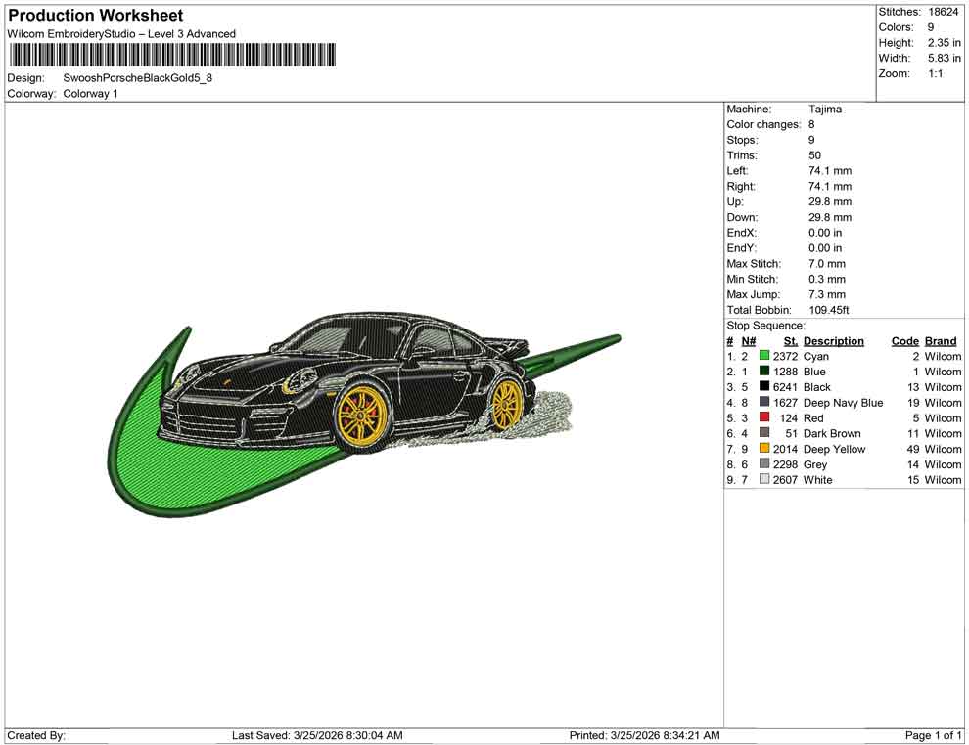Select the White thread color chip
The width and height of the screenshot is (969, 745).
point(764,480)
